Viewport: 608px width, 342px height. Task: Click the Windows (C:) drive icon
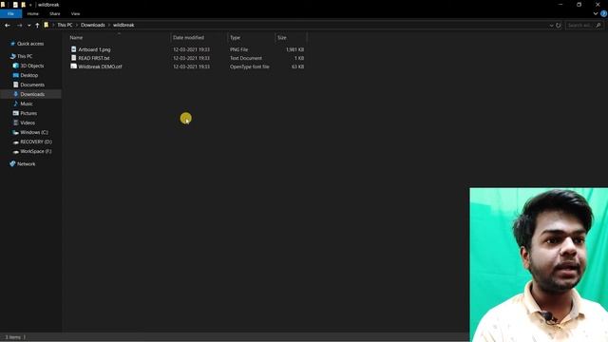[16, 132]
